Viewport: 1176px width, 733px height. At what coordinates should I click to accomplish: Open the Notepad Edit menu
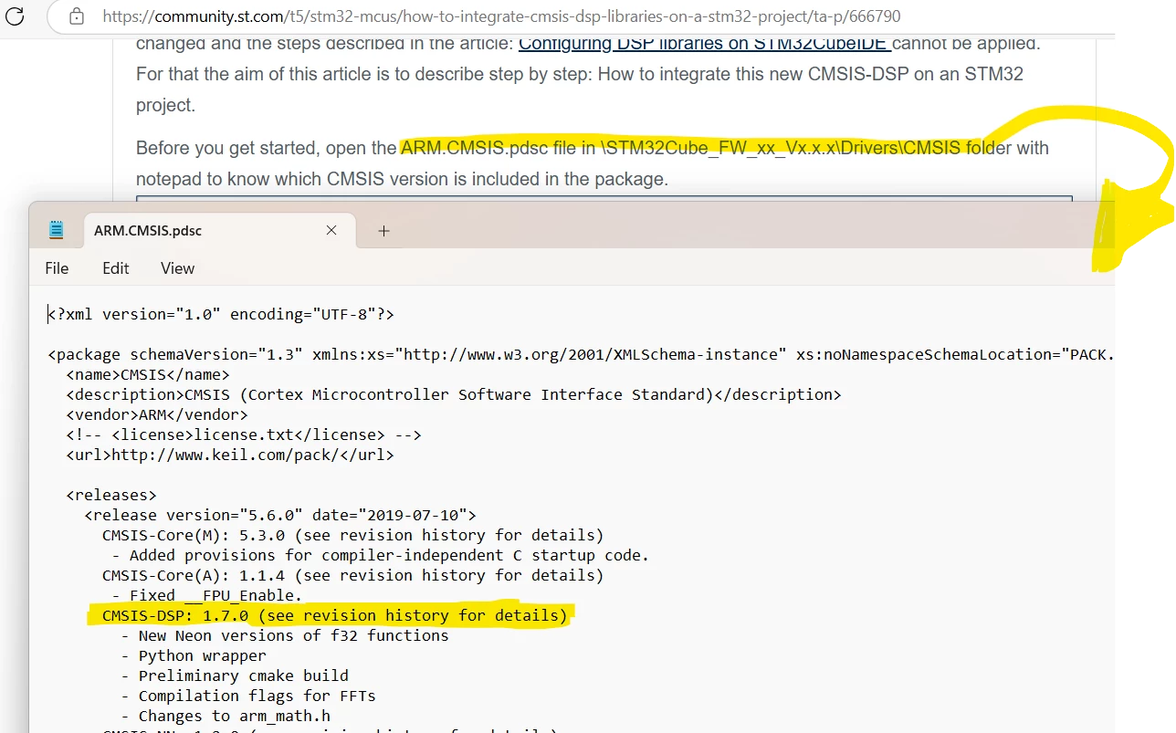[116, 268]
